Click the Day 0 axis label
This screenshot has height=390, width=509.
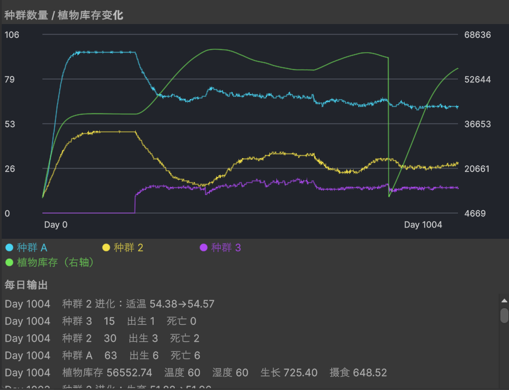click(x=56, y=224)
